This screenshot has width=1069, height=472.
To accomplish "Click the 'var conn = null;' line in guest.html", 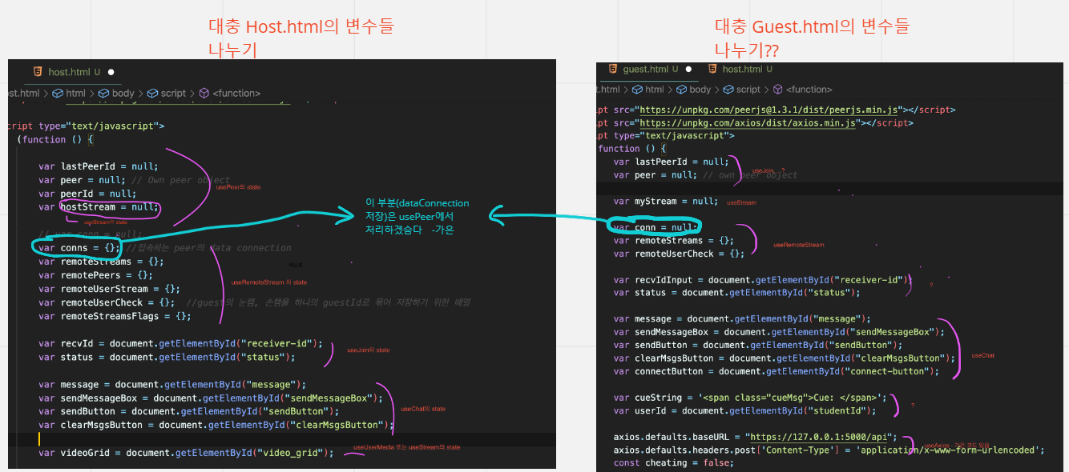I will [x=656, y=227].
